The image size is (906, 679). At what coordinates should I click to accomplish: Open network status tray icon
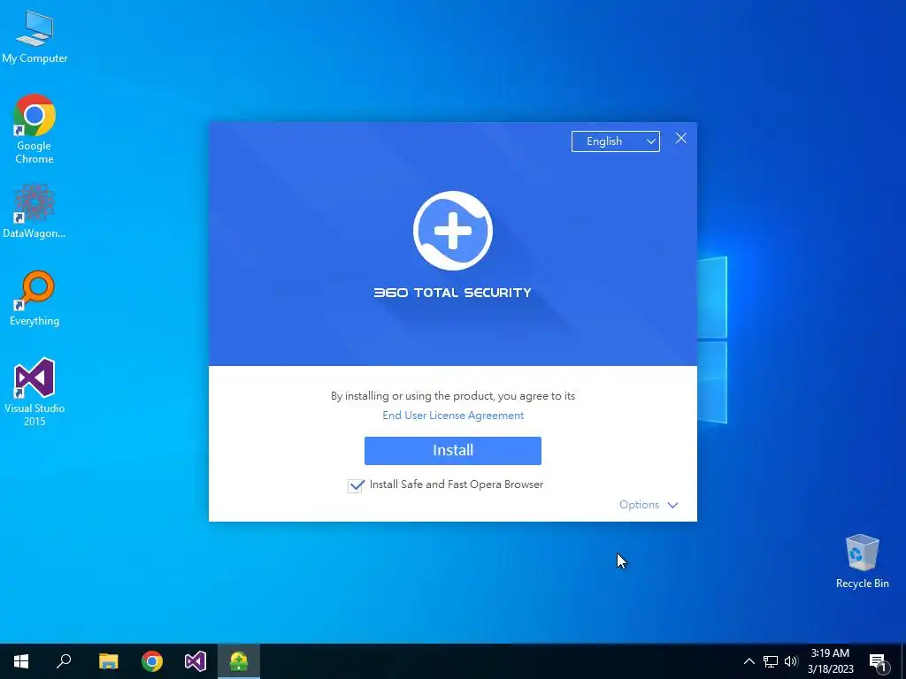click(x=771, y=661)
